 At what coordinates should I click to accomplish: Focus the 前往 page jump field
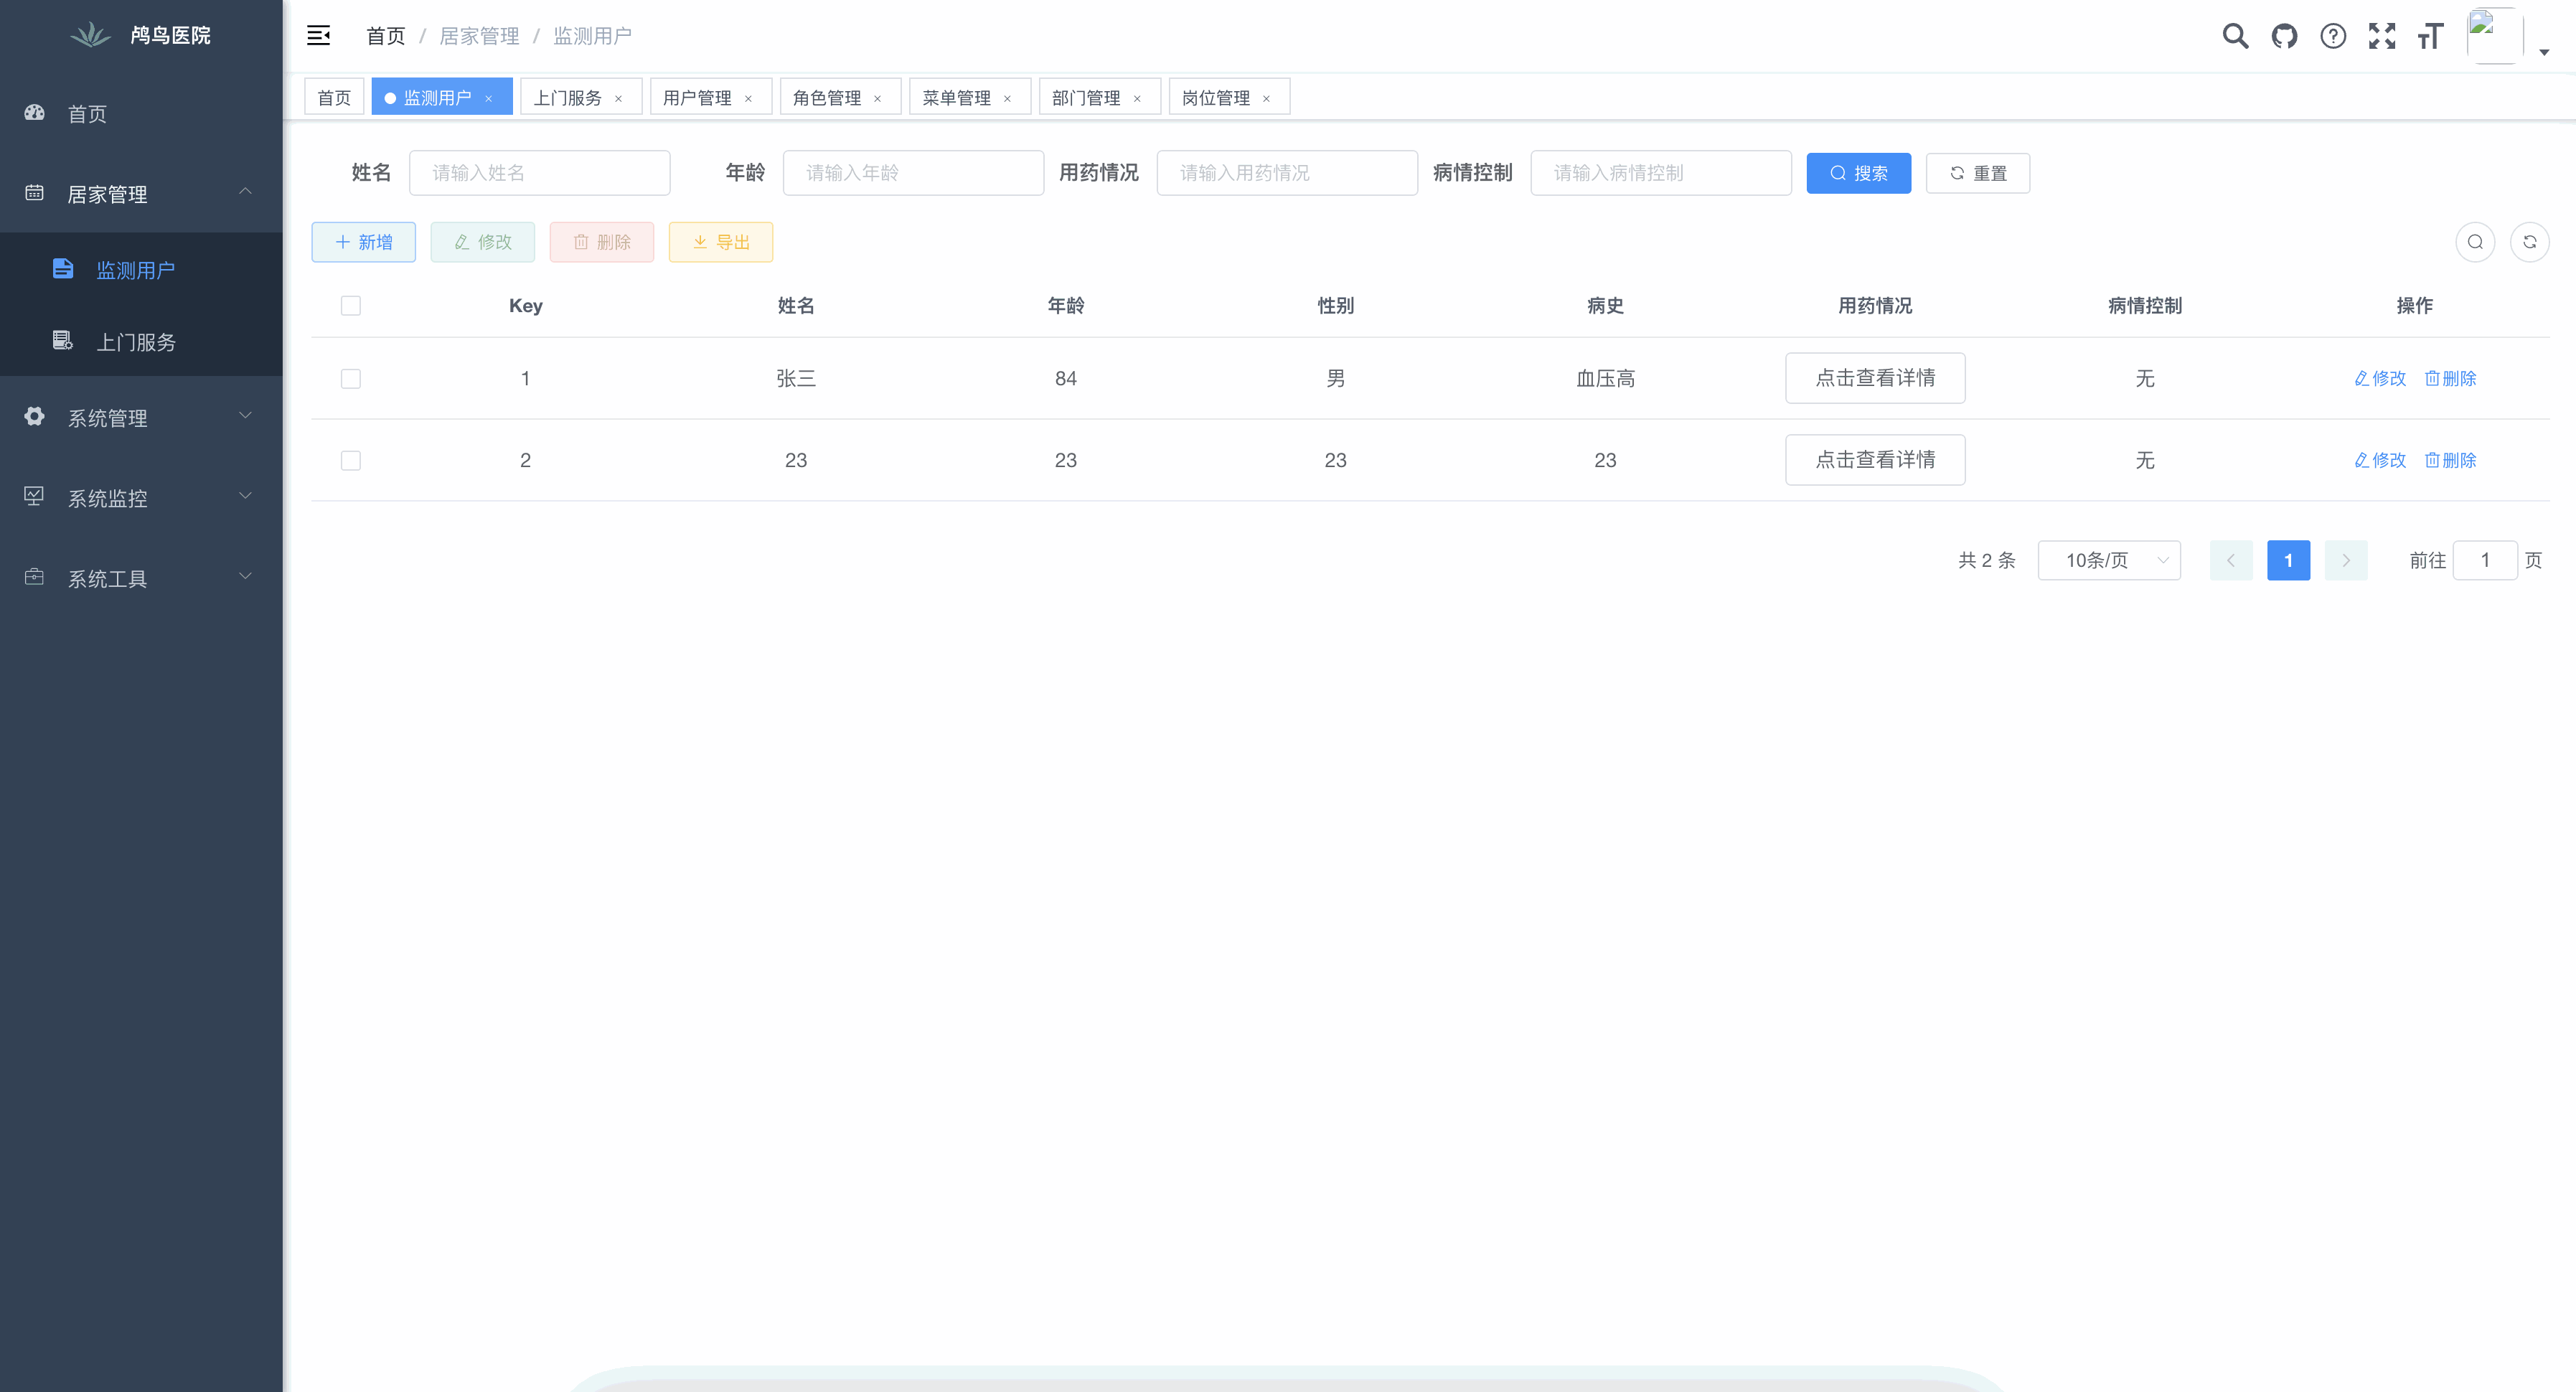pyautogui.click(x=2485, y=560)
